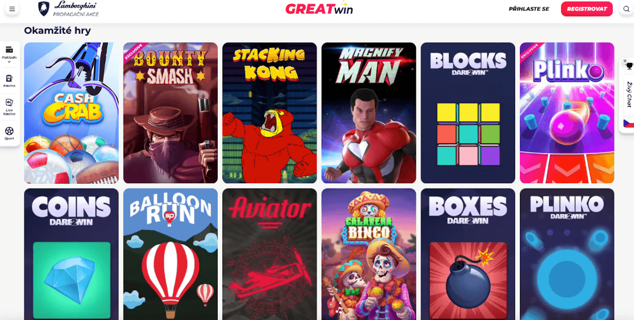
Task: Open Calavera Bingo game tile
Action: pyautogui.click(x=369, y=254)
